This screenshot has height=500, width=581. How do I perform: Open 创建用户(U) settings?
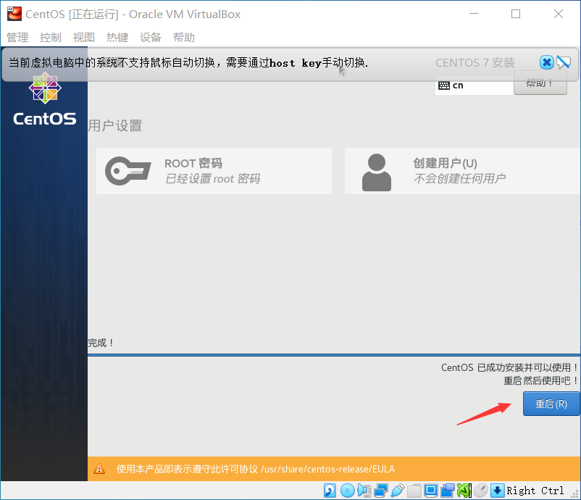462,171
